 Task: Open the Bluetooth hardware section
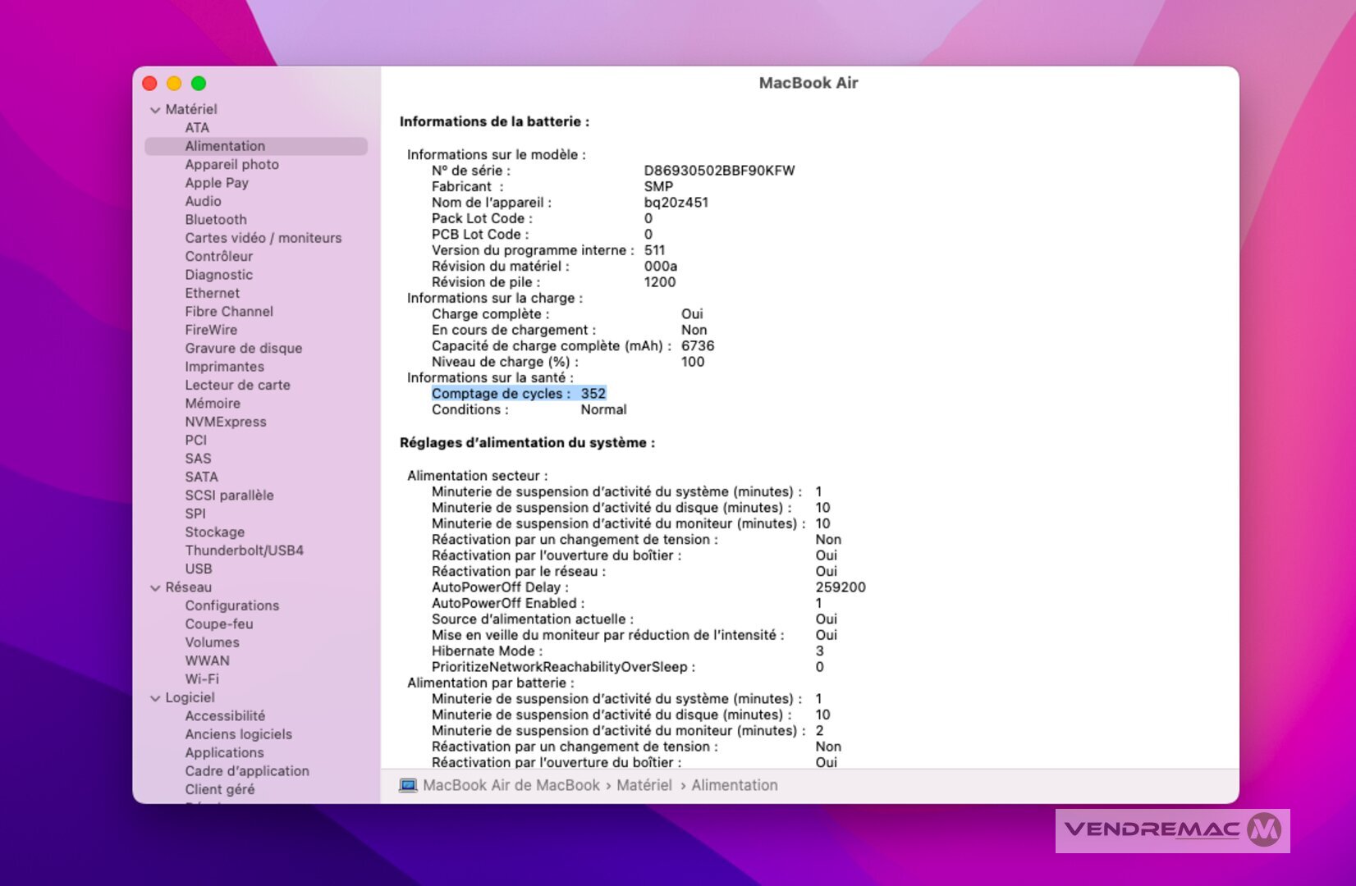point(215,220)
